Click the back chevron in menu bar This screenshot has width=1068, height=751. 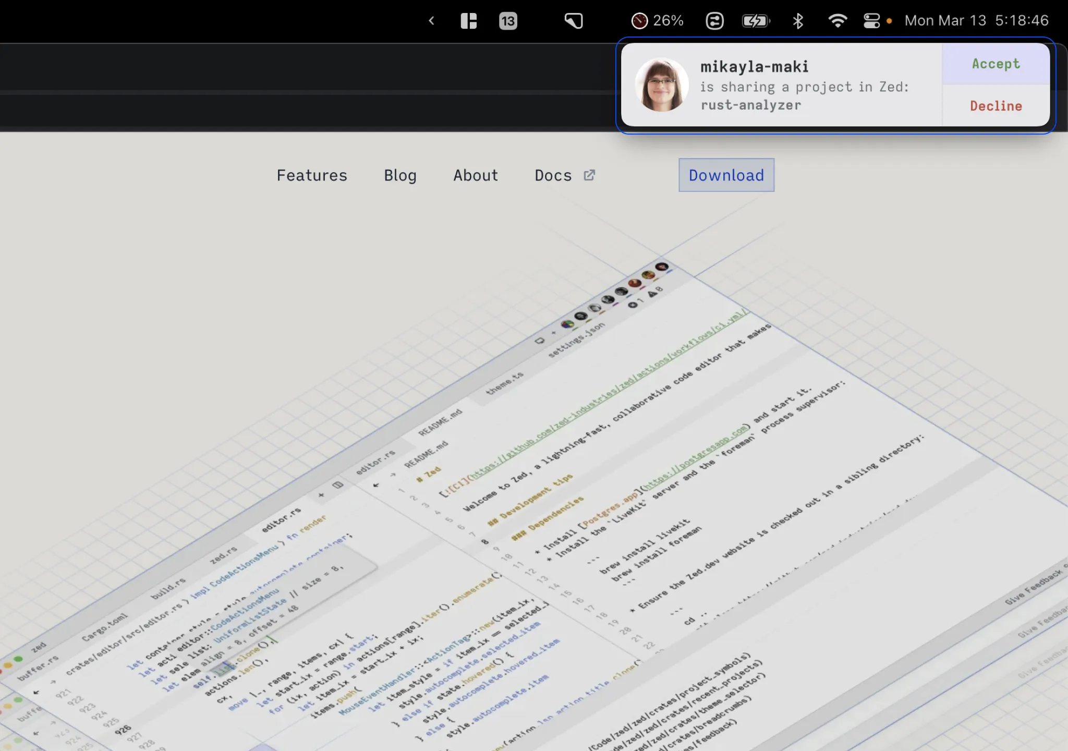(431, 21)
